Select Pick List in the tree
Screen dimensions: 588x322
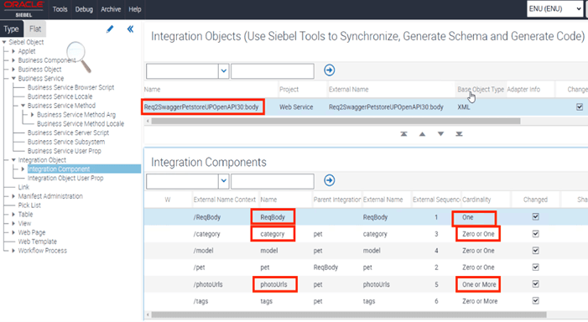(x=29, y=205)
